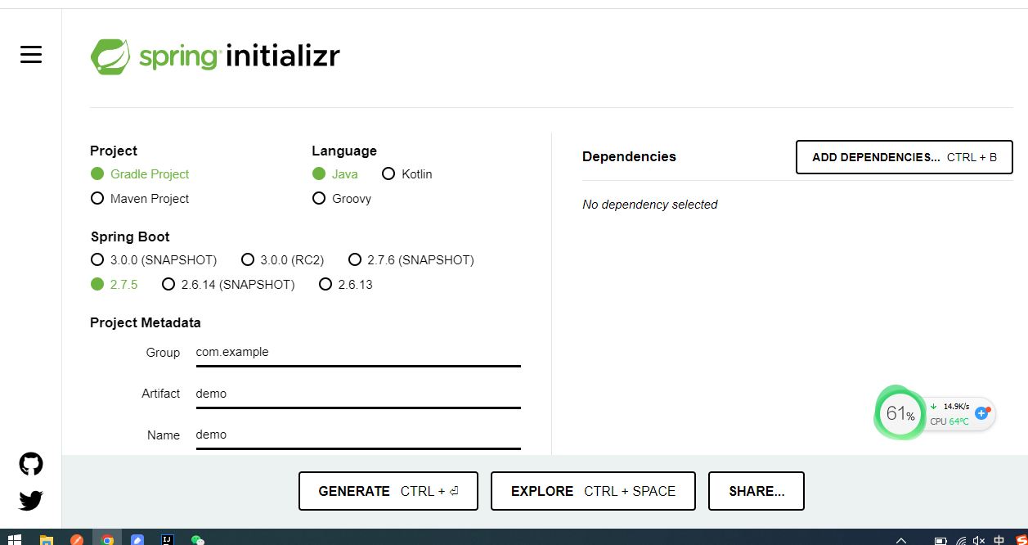Select Spring Boot 2.6.14 (SNAPSHOT)
1028x545 pixels.
click(228, 285)
